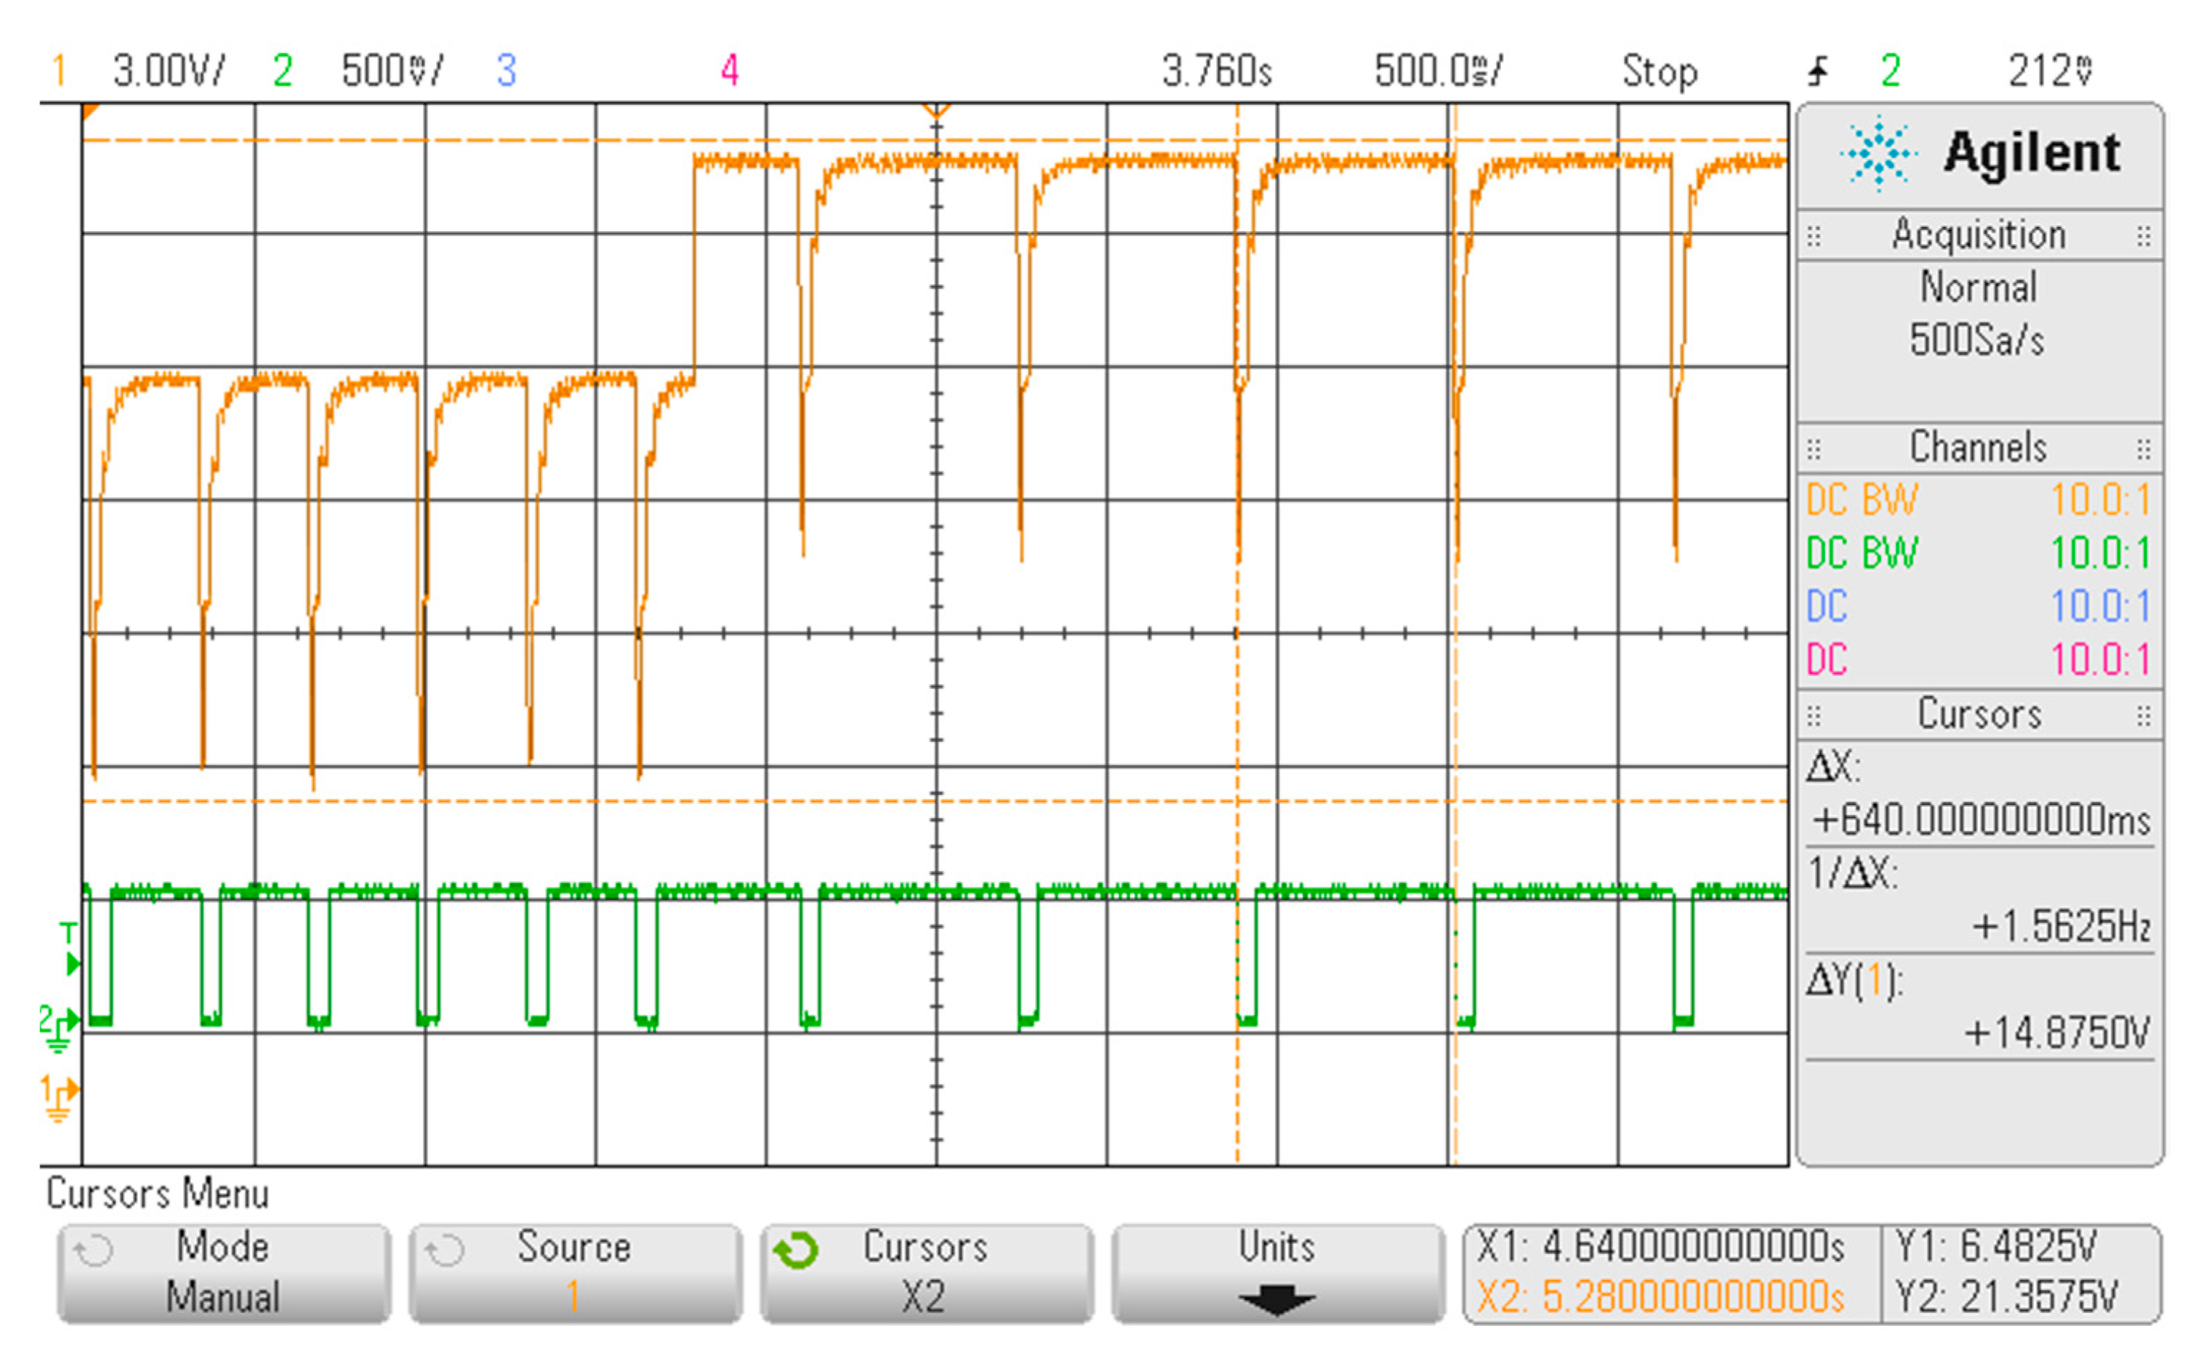This screenshot has width=2197, height=1351.
Task: Click the Source 1 softkey
Action: tap(575, 1273)
